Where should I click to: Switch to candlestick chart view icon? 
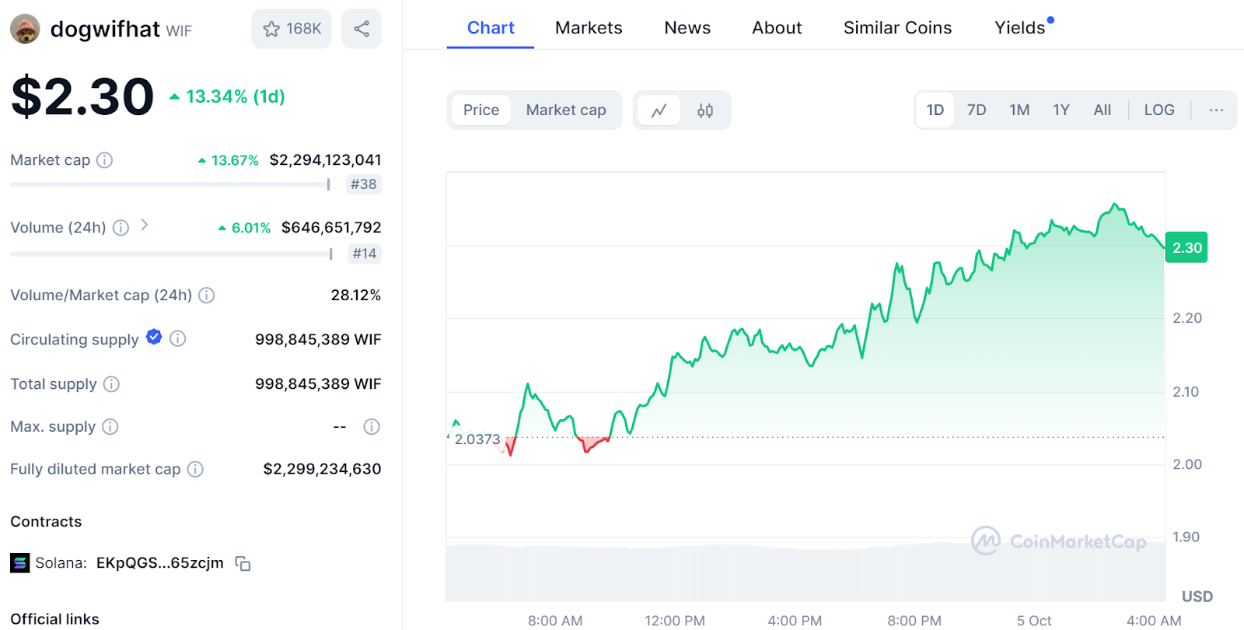click(705, 110)
